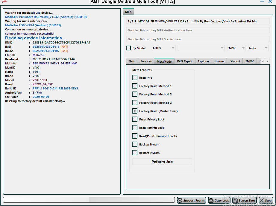This screenshot has width=276, height=206.
Task: Click the MediaTek PreLoader USB VCOM line
Action: click(x=46, y=17)
